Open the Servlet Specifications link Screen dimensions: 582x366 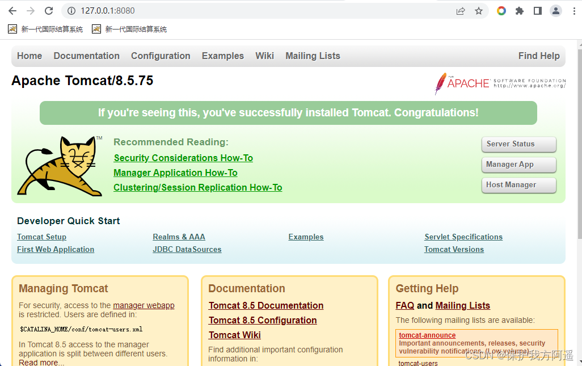tap(463, 237)
